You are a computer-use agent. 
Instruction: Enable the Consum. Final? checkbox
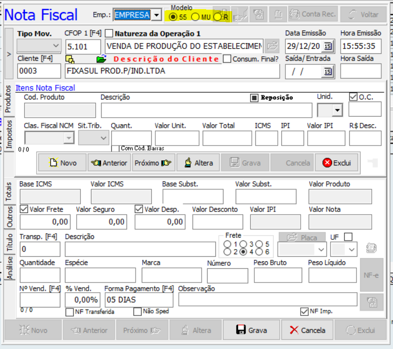click(x=227, y=59)
